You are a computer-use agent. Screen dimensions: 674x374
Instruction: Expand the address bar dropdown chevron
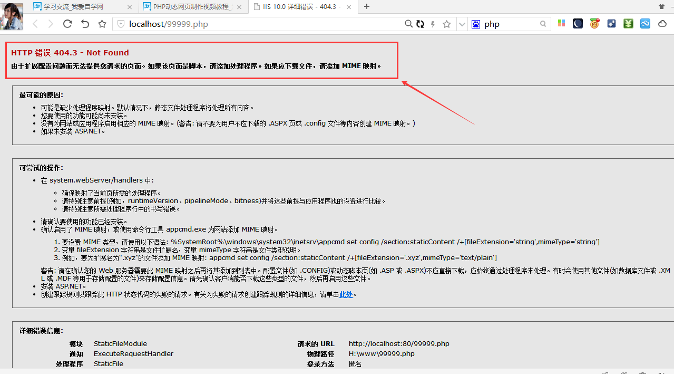point(462,24)
